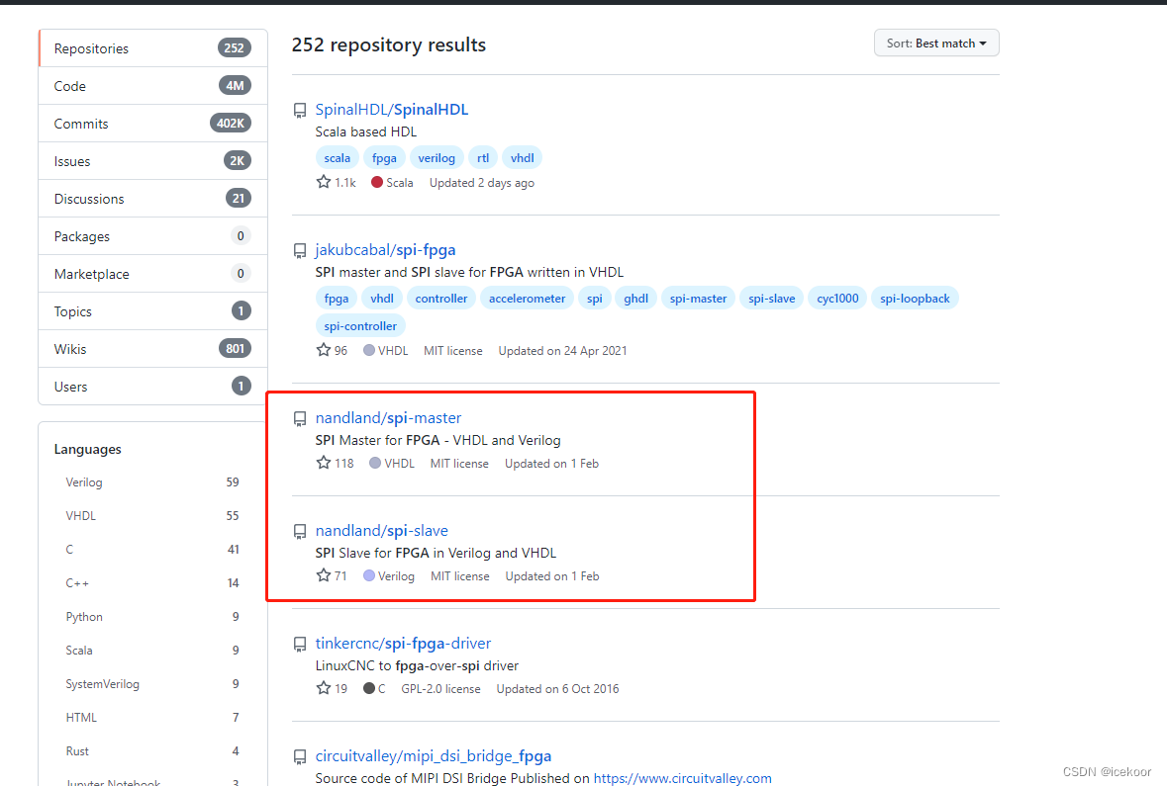Filter by Verilog language
Image resolution: width=1167 pixels, height=786 pixels.
(152, 482)
